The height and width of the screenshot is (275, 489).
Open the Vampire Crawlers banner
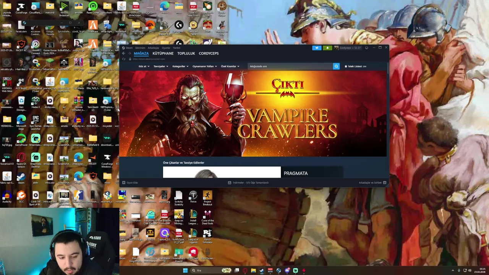(x=253, y=113)
